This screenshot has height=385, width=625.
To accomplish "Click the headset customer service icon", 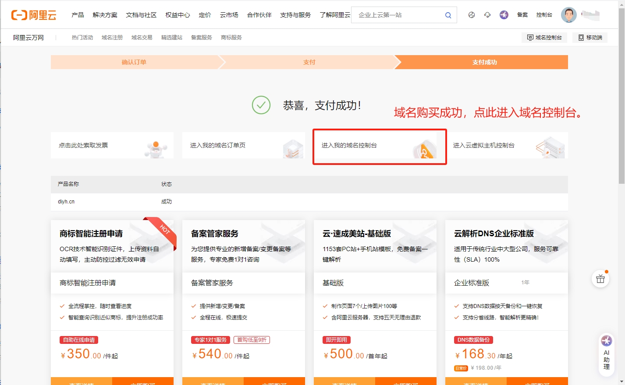I will pyautogui.click(x=487, y=14).
